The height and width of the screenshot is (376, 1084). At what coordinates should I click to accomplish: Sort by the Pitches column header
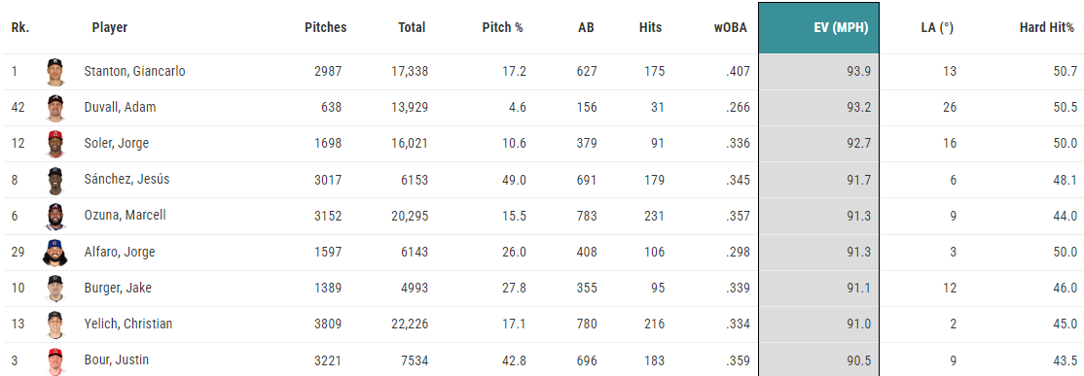coord(325,27)
